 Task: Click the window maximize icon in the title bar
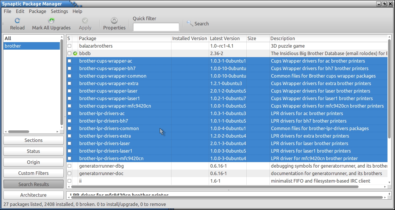pyautogui.click(x=384, y=4)
